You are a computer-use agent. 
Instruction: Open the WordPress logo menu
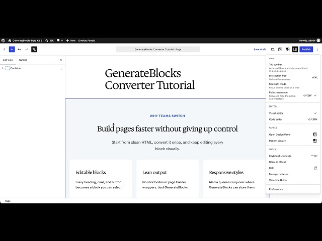3,41
